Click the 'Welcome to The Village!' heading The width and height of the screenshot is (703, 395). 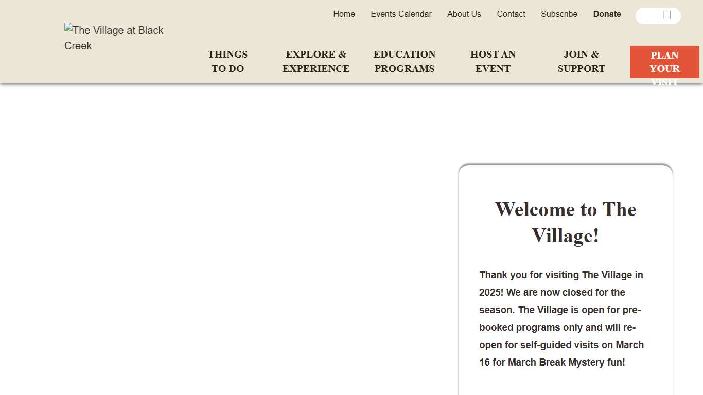(565, 222)
